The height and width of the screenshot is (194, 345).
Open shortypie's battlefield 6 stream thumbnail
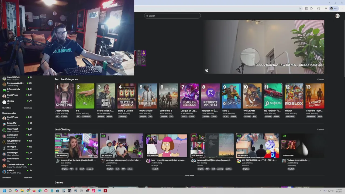[x=76, y=145]
